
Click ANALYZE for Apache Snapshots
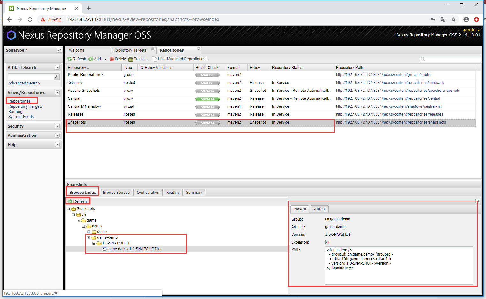point(208,91)
